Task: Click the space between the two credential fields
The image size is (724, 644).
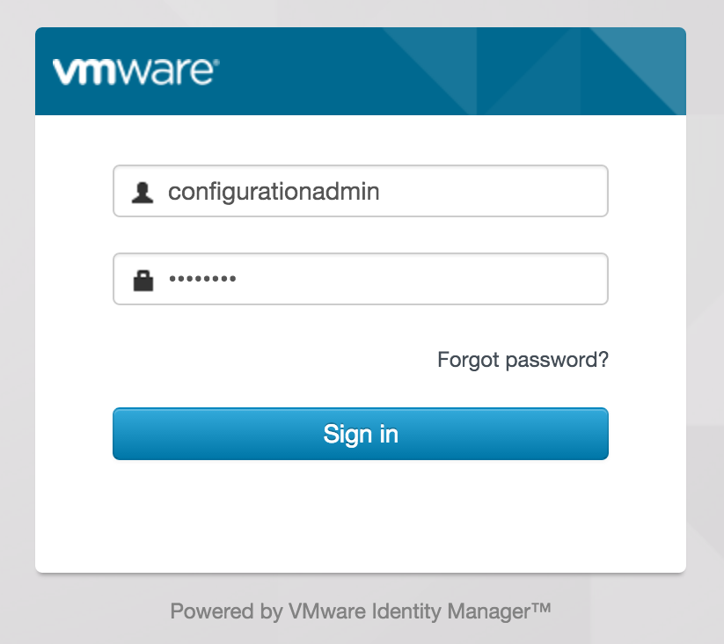Action: (x=361, y=233)
